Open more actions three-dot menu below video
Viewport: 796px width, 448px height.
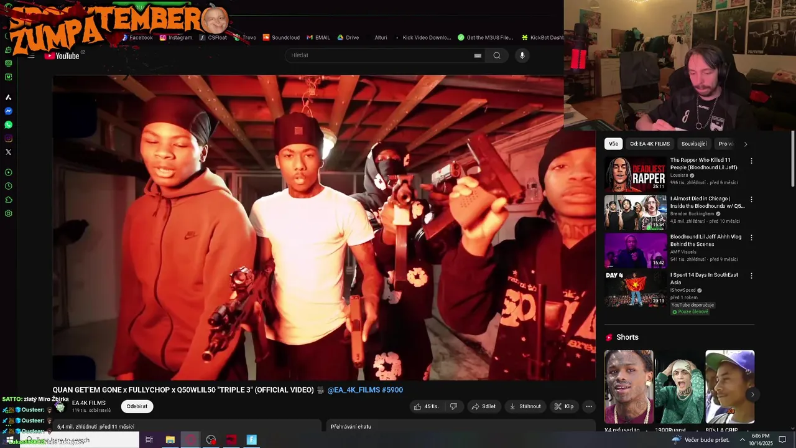(x=589, y=406)
